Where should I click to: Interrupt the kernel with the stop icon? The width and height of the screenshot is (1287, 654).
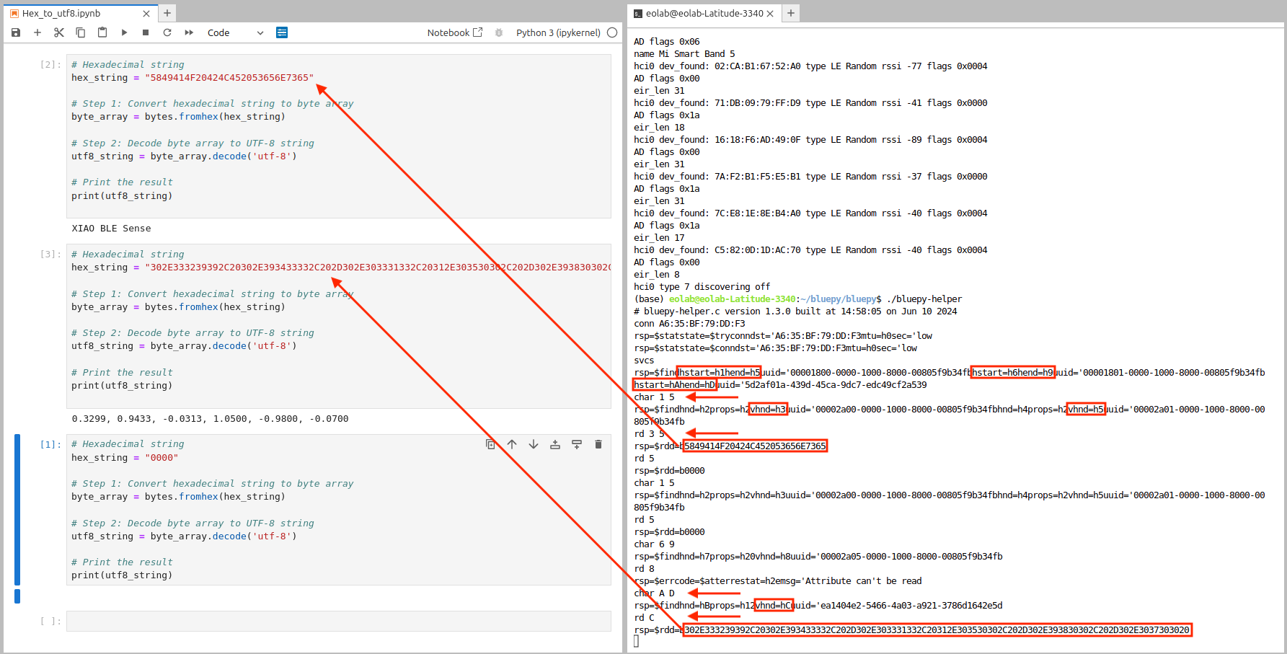(146, 32)
